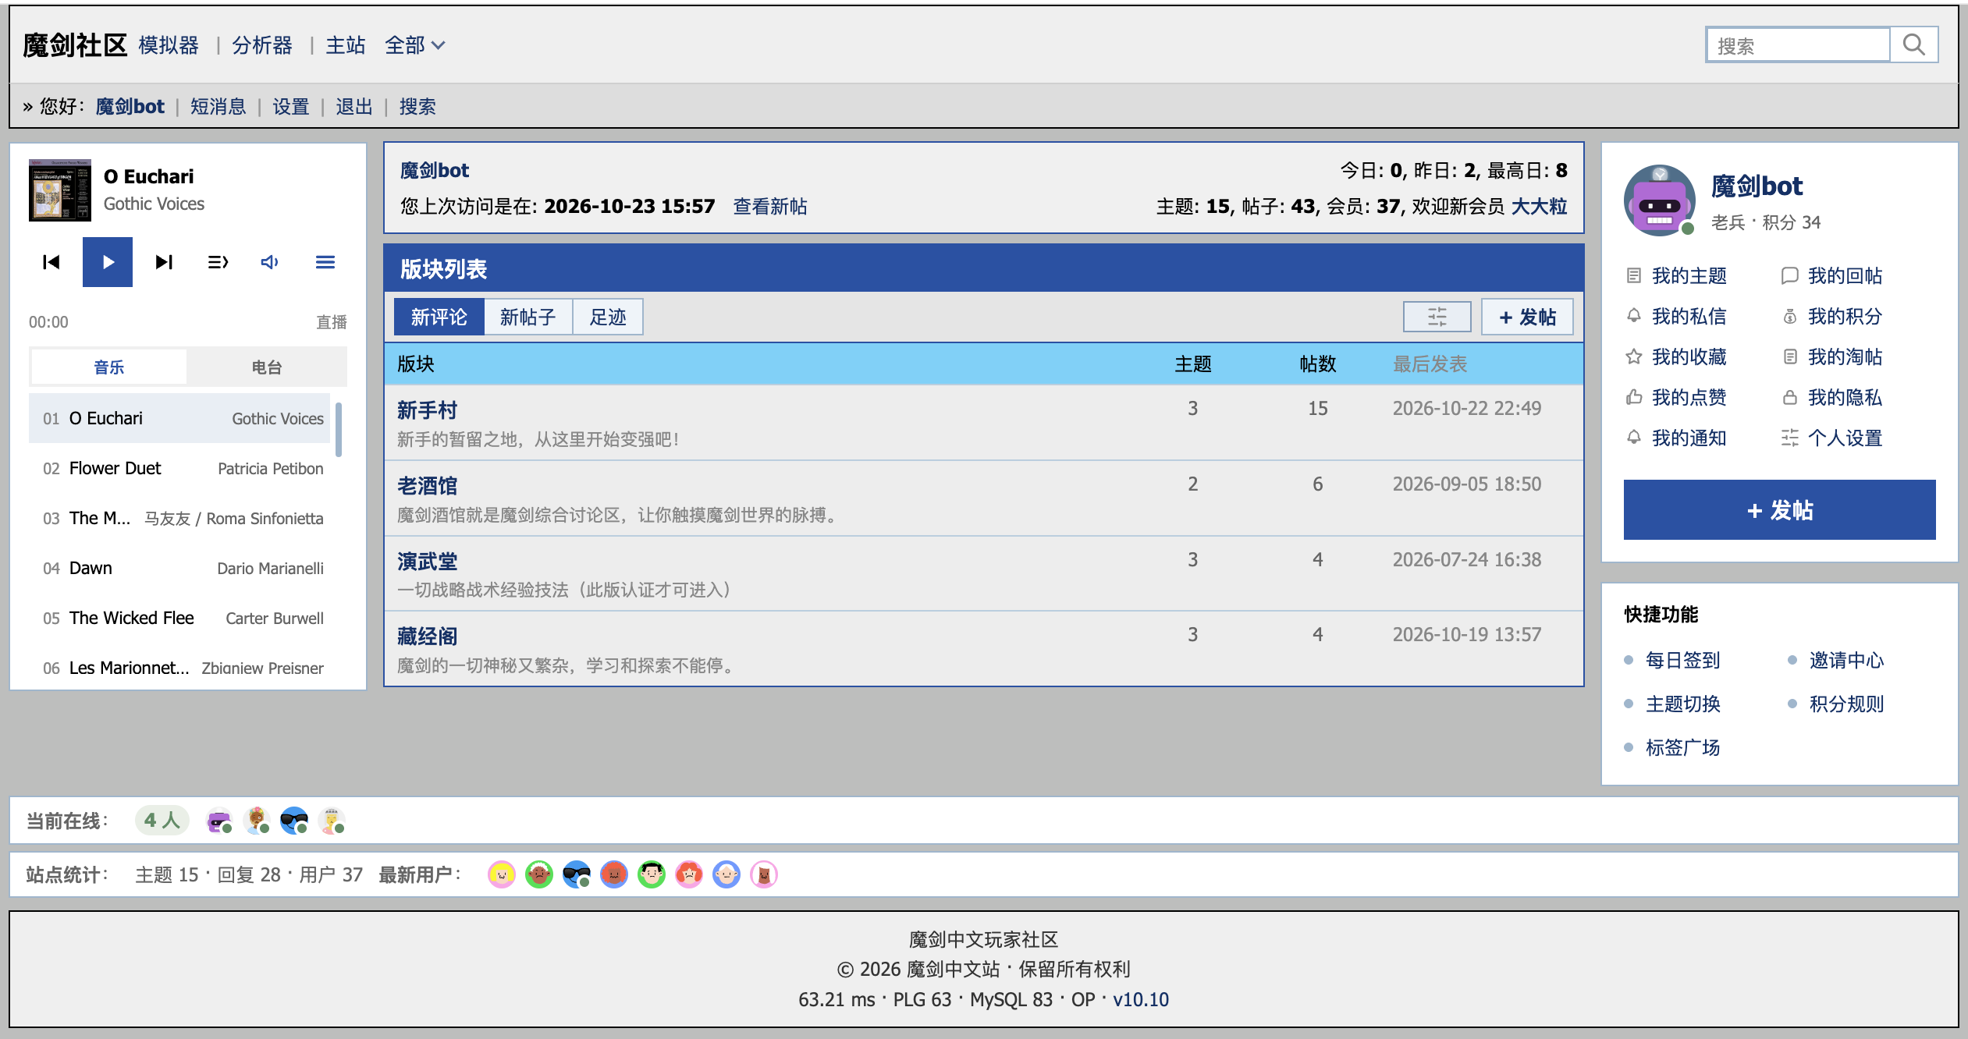This screenshot has width=1968, height=1039.
Task: Open 我的收藏 favorites
Action: [1676, 356]
